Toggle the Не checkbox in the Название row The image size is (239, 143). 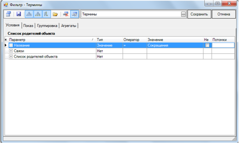click(207, 45)
